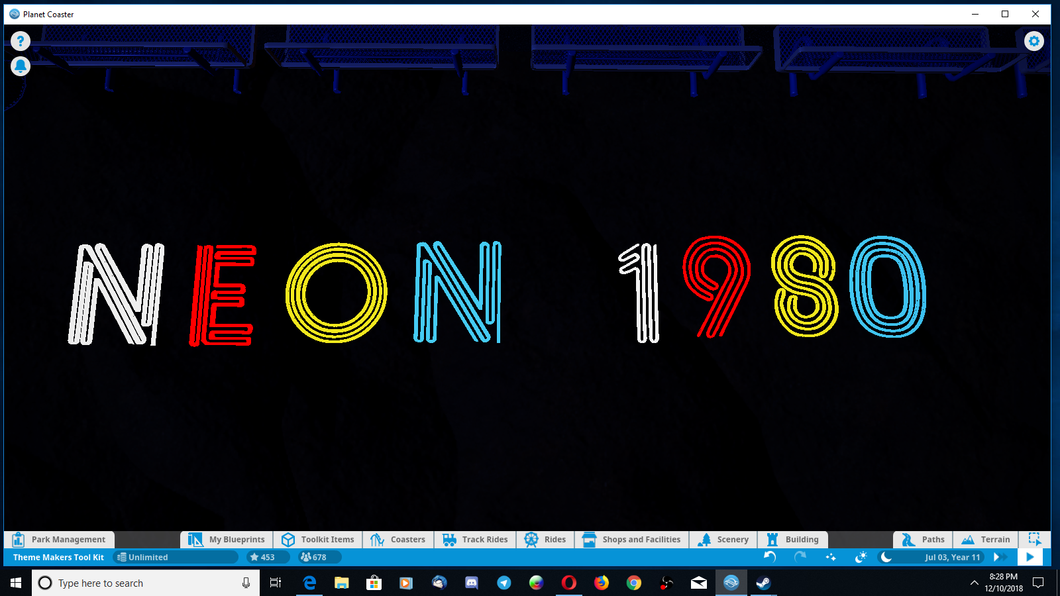Open the Park Management tab
1060x596 pixels.
(59, 540)
